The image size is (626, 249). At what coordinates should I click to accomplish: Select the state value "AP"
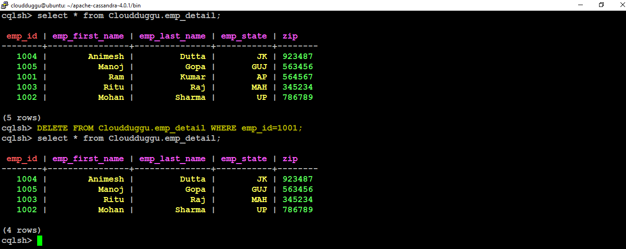[x=262, y=77]
